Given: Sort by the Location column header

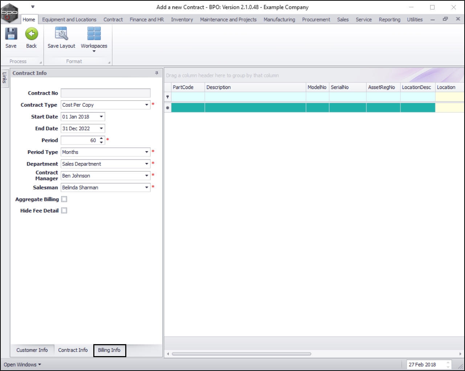Looking at the screenshot, I should (x=450, y=87).
